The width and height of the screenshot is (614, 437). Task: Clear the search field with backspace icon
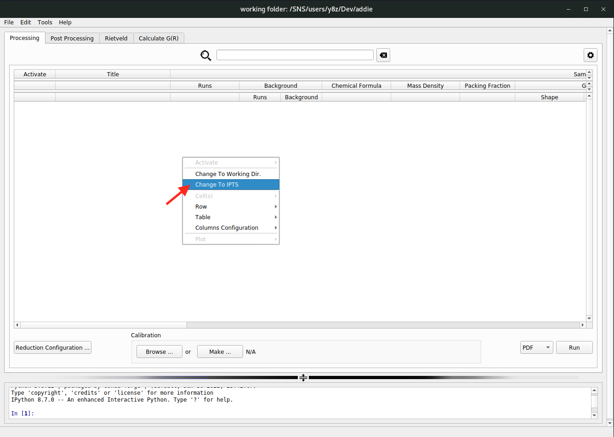coord(383,55)
